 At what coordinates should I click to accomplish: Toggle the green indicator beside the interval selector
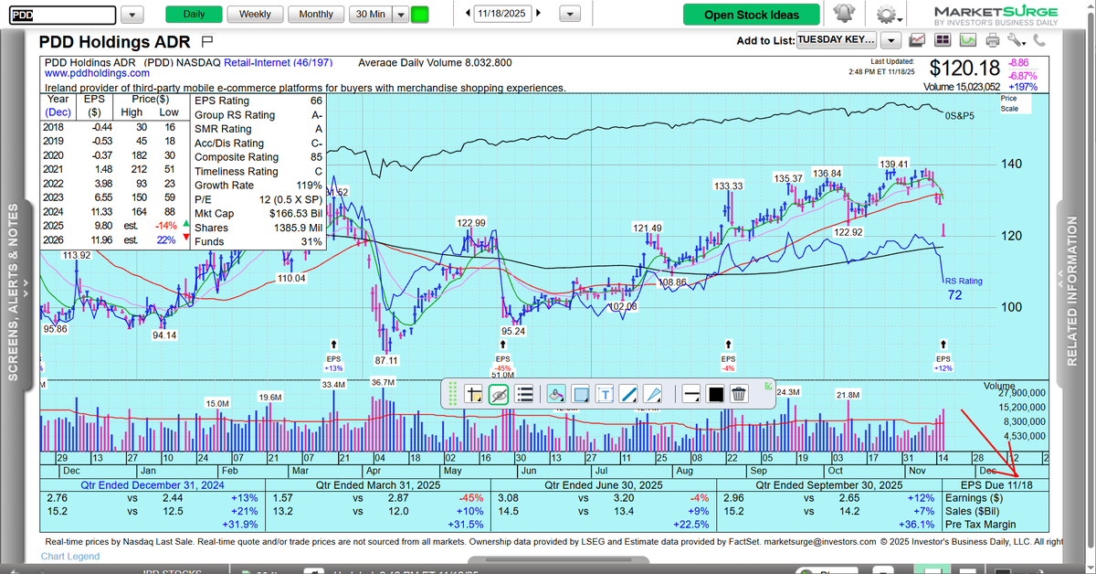click(420, 14)
